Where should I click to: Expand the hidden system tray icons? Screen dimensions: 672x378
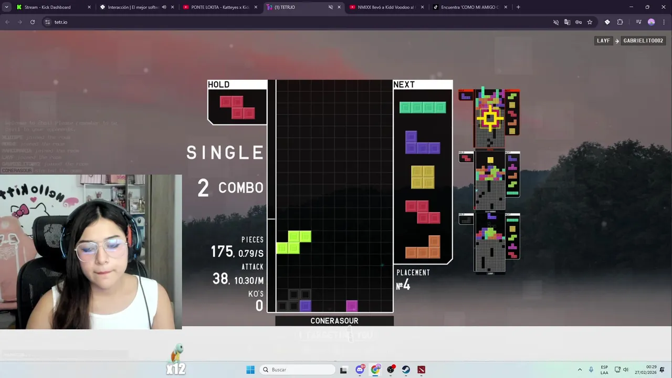click(580, 370)
